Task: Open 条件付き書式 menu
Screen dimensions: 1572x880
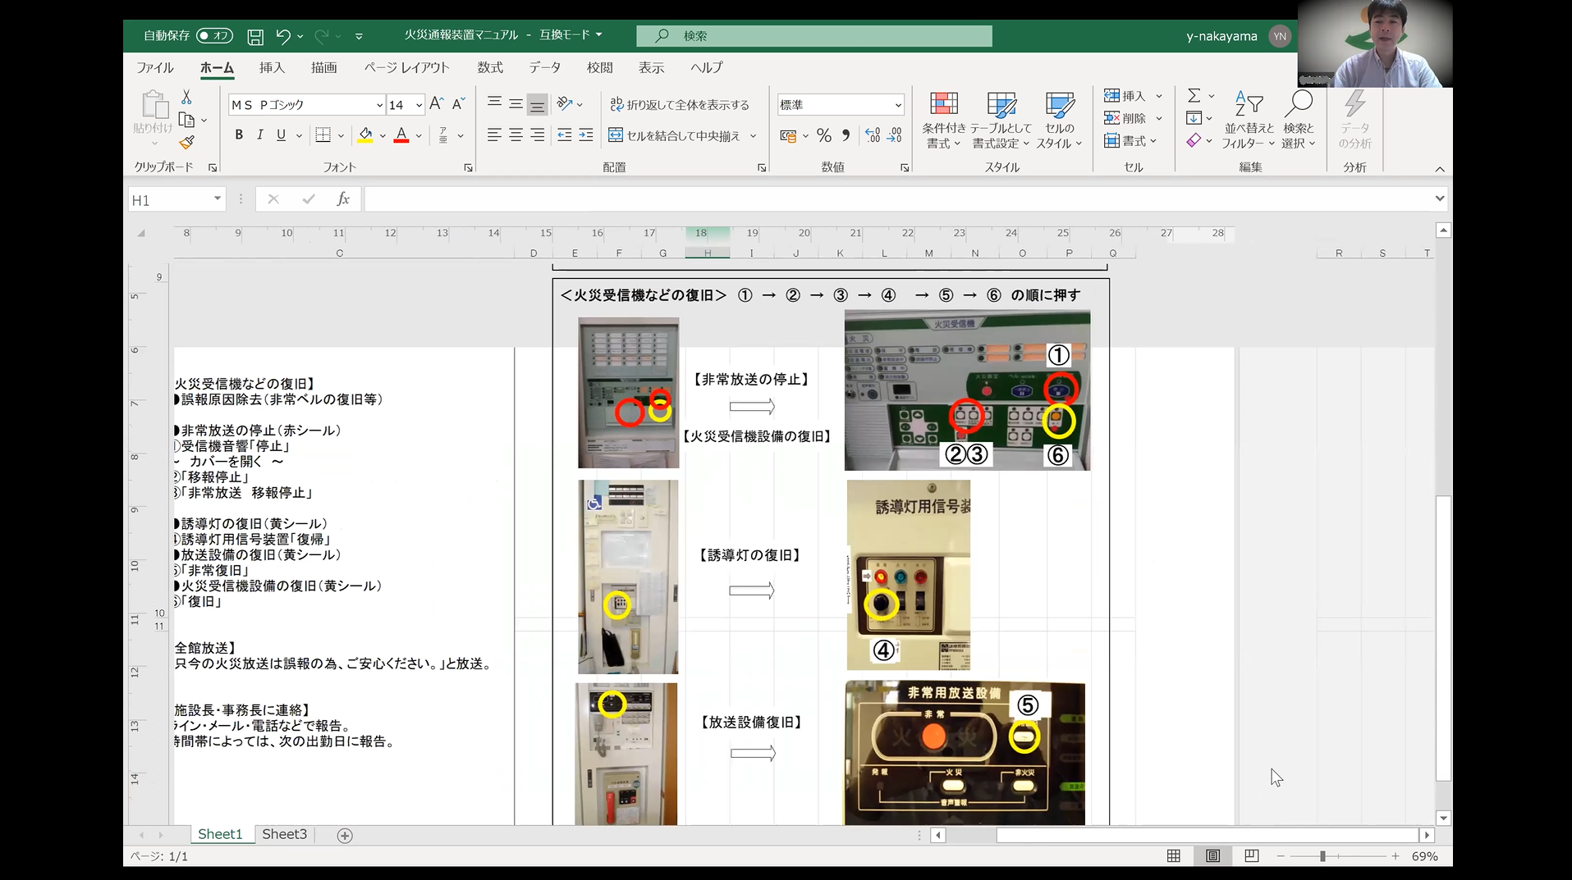Action: pos(944,121)
